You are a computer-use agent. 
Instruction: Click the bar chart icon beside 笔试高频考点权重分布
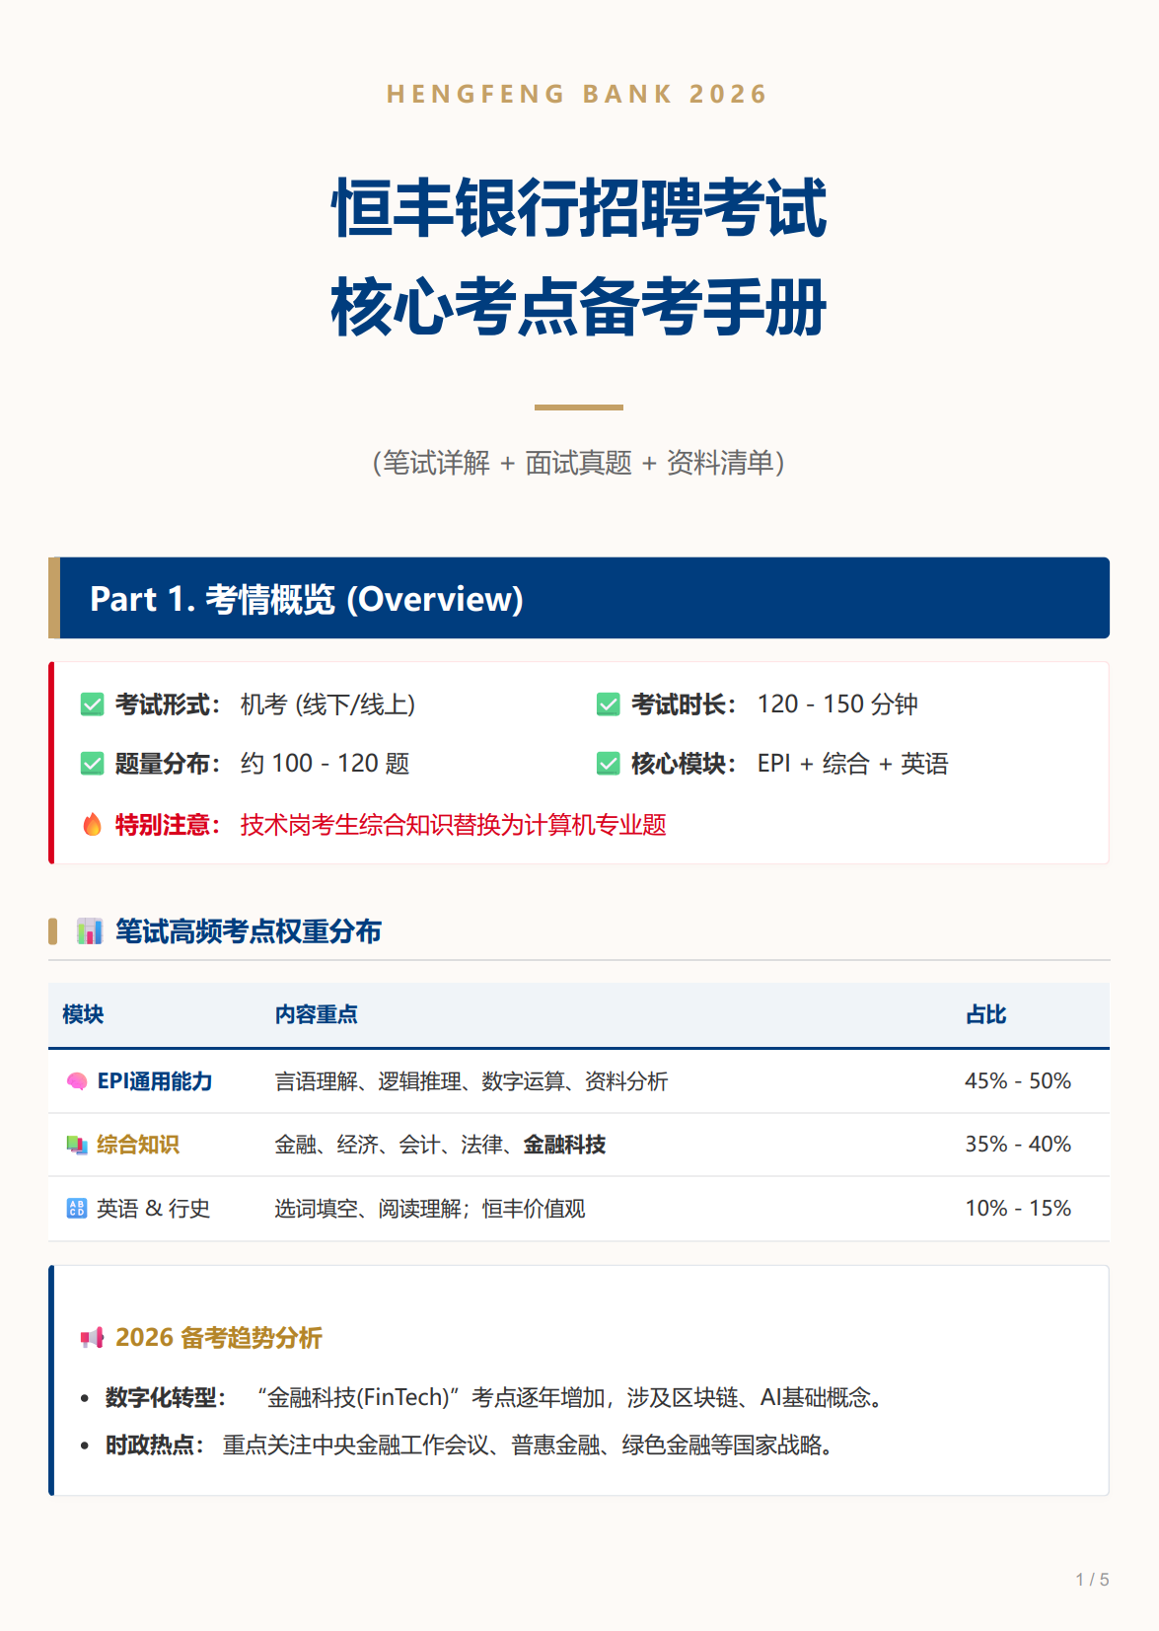(90, 931)
